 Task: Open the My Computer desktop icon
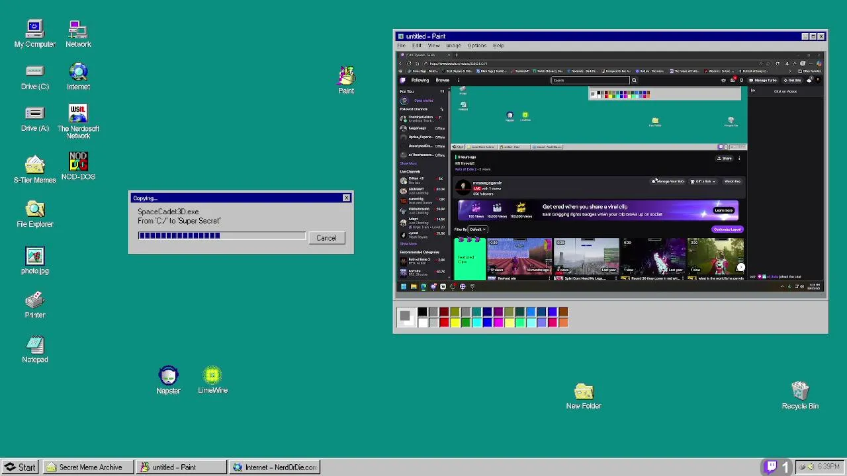pos(34,34)
